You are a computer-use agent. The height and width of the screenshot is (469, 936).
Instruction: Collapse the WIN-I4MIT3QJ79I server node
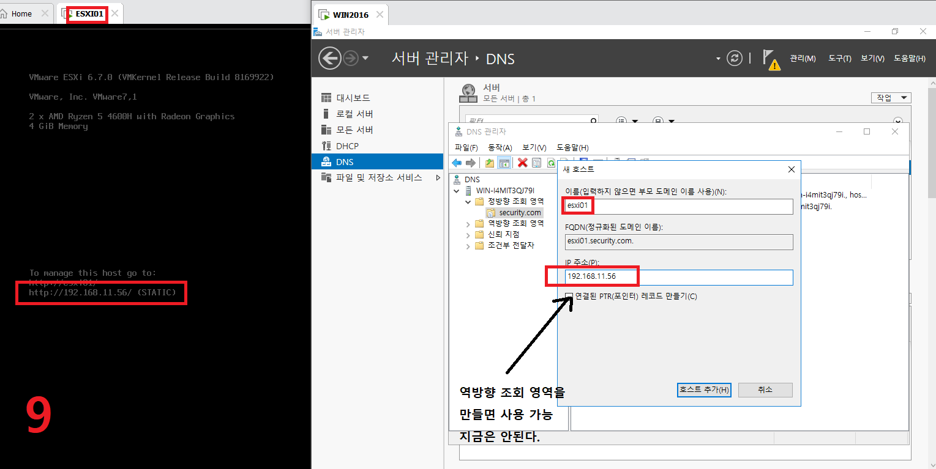click(x=457, y=191)
